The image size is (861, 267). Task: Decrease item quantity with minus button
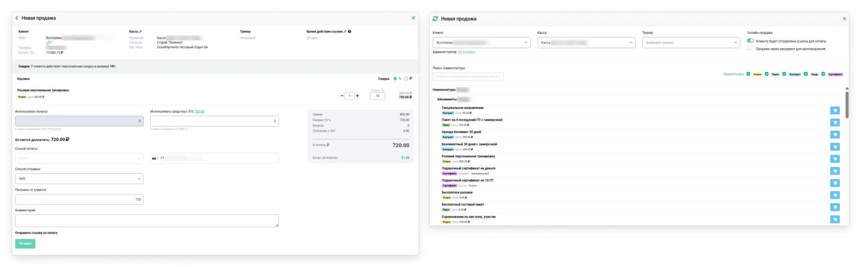pyautogui.click(x=342, y=96)
